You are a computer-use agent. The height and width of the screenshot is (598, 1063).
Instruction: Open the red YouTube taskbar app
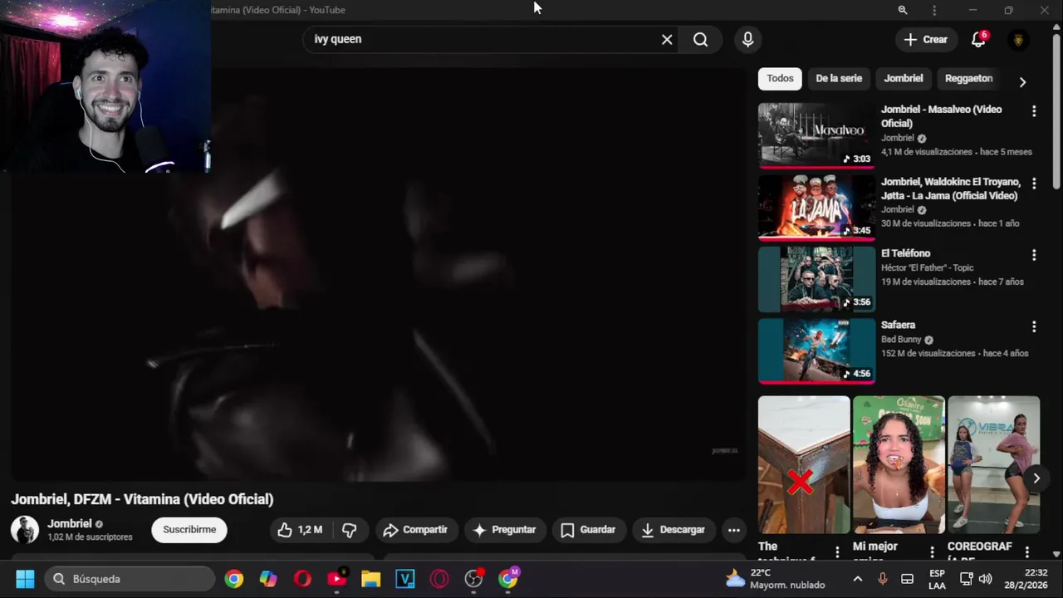coord(337,579)
